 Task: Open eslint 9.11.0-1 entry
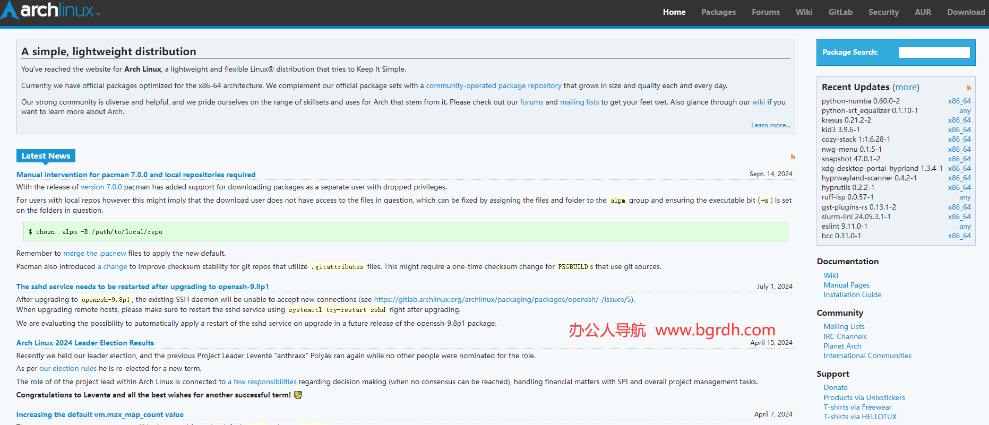[x=845, y=226]
